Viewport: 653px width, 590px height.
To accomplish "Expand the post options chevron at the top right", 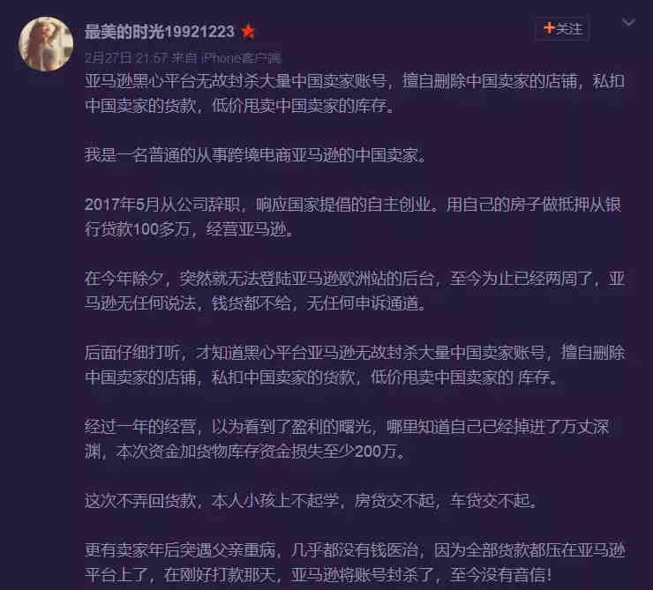I will pos(628,22).
